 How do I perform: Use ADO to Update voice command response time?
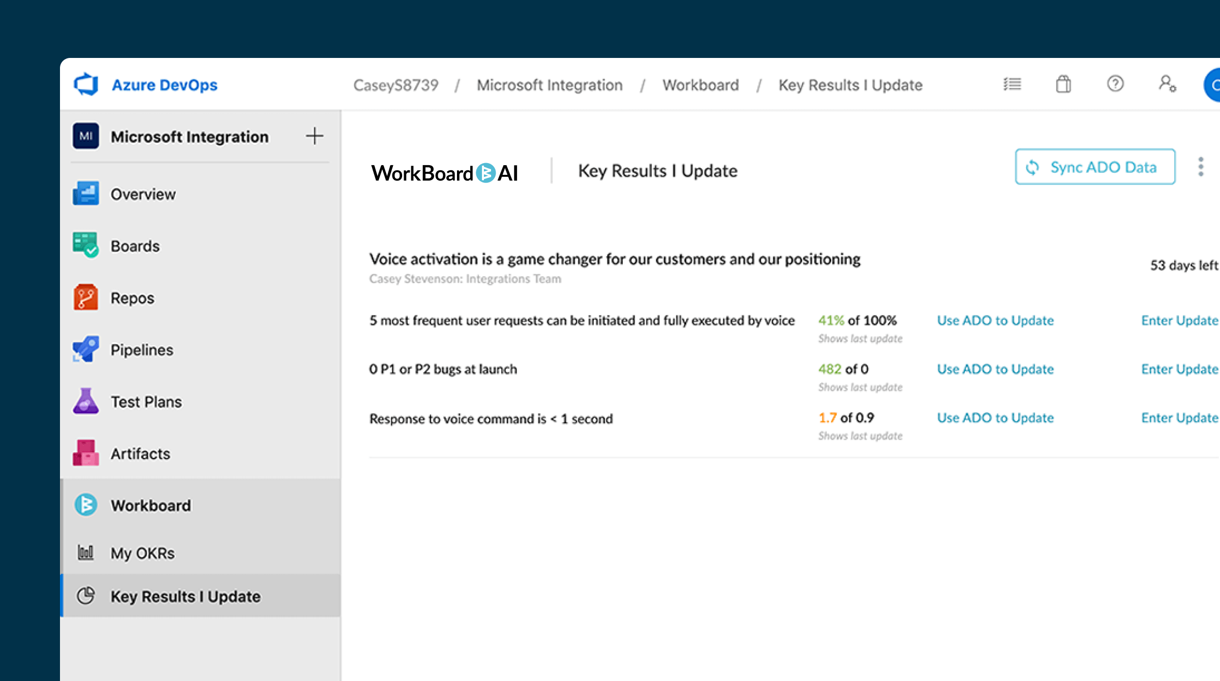click(x=995, y=418)
